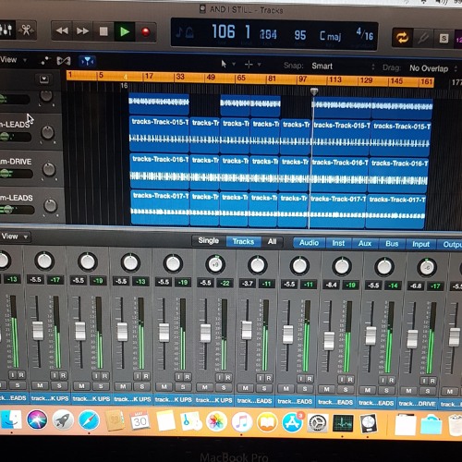Viewport: 462px width, 462px height.
Task: Click the Rewind transport button
Action: (62, 30)
